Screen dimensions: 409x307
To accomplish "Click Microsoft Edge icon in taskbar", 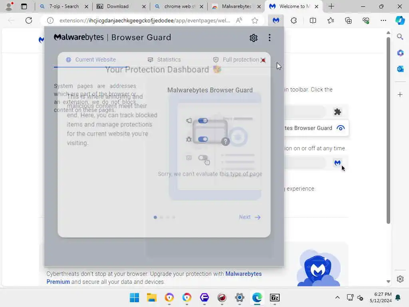I will click(x=257, y=297).
